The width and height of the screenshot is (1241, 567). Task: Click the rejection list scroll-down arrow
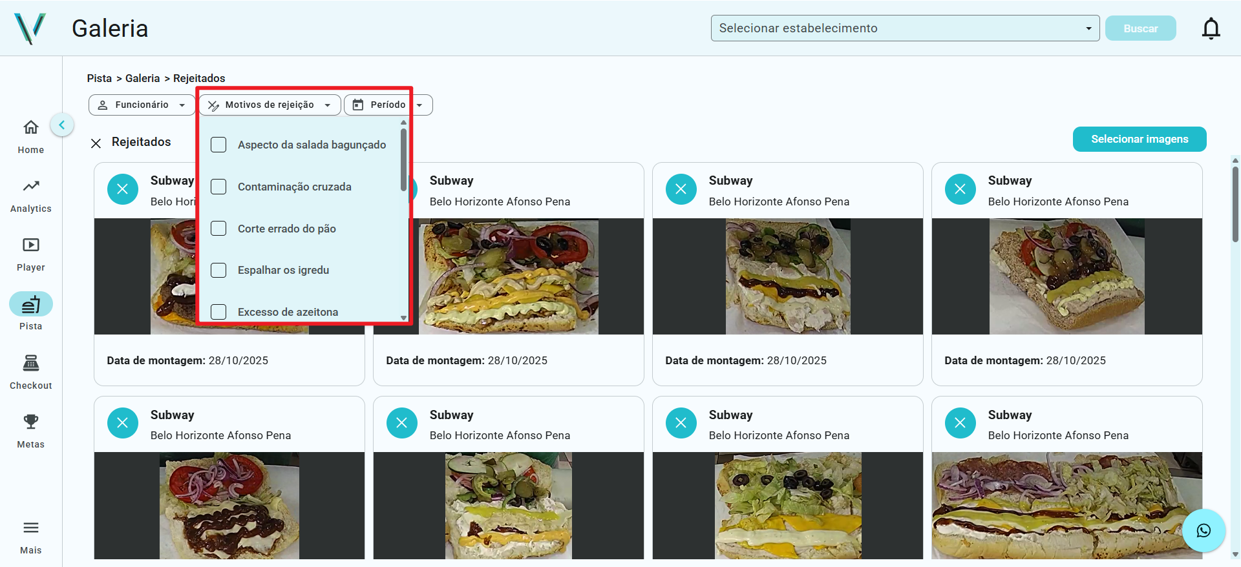click(403, 318)
